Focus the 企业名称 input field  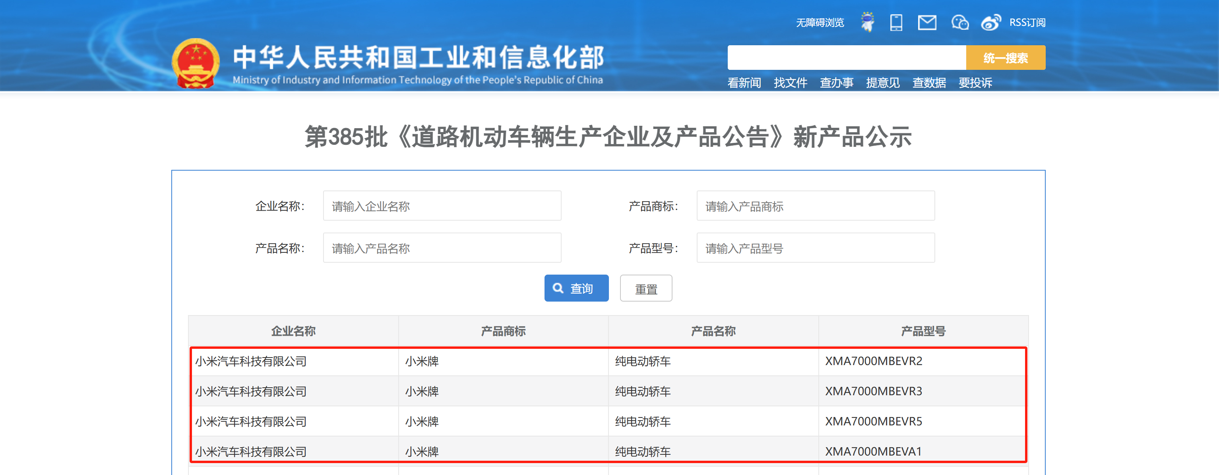(442, 206)
